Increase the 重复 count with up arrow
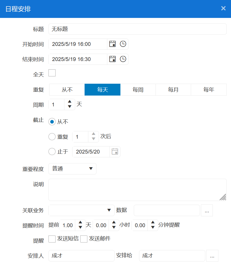The image size is (231, 269). 93,134
